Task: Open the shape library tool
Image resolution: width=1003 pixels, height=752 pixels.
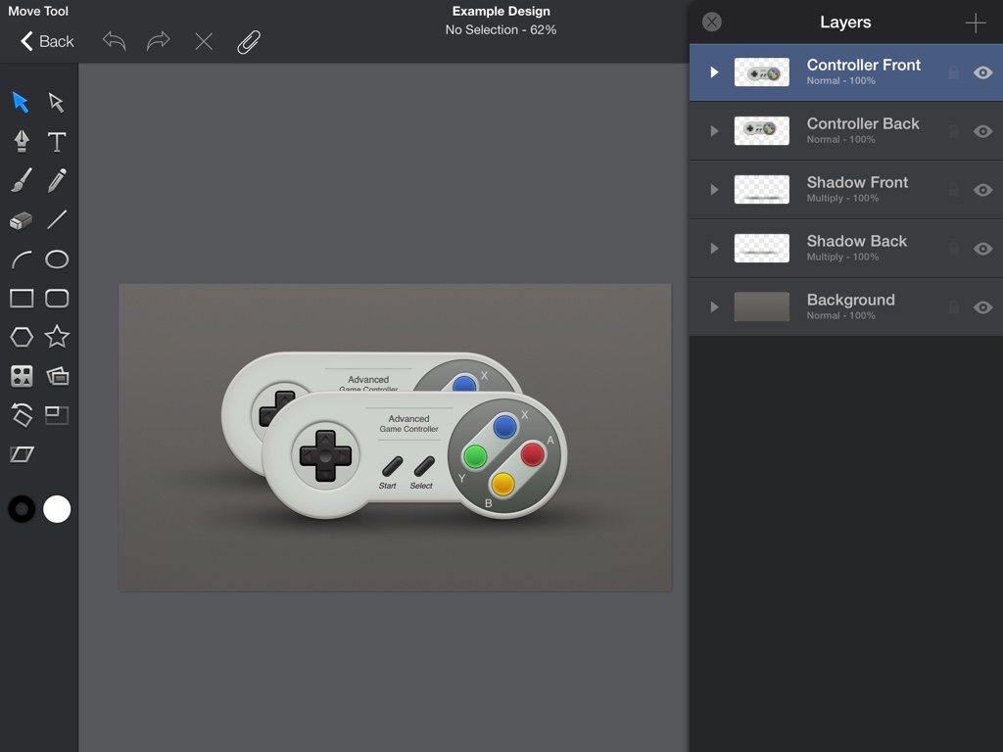Action: coord(22,377)
